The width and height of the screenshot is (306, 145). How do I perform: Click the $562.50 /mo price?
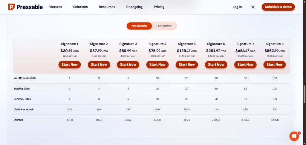coord(275,51)
